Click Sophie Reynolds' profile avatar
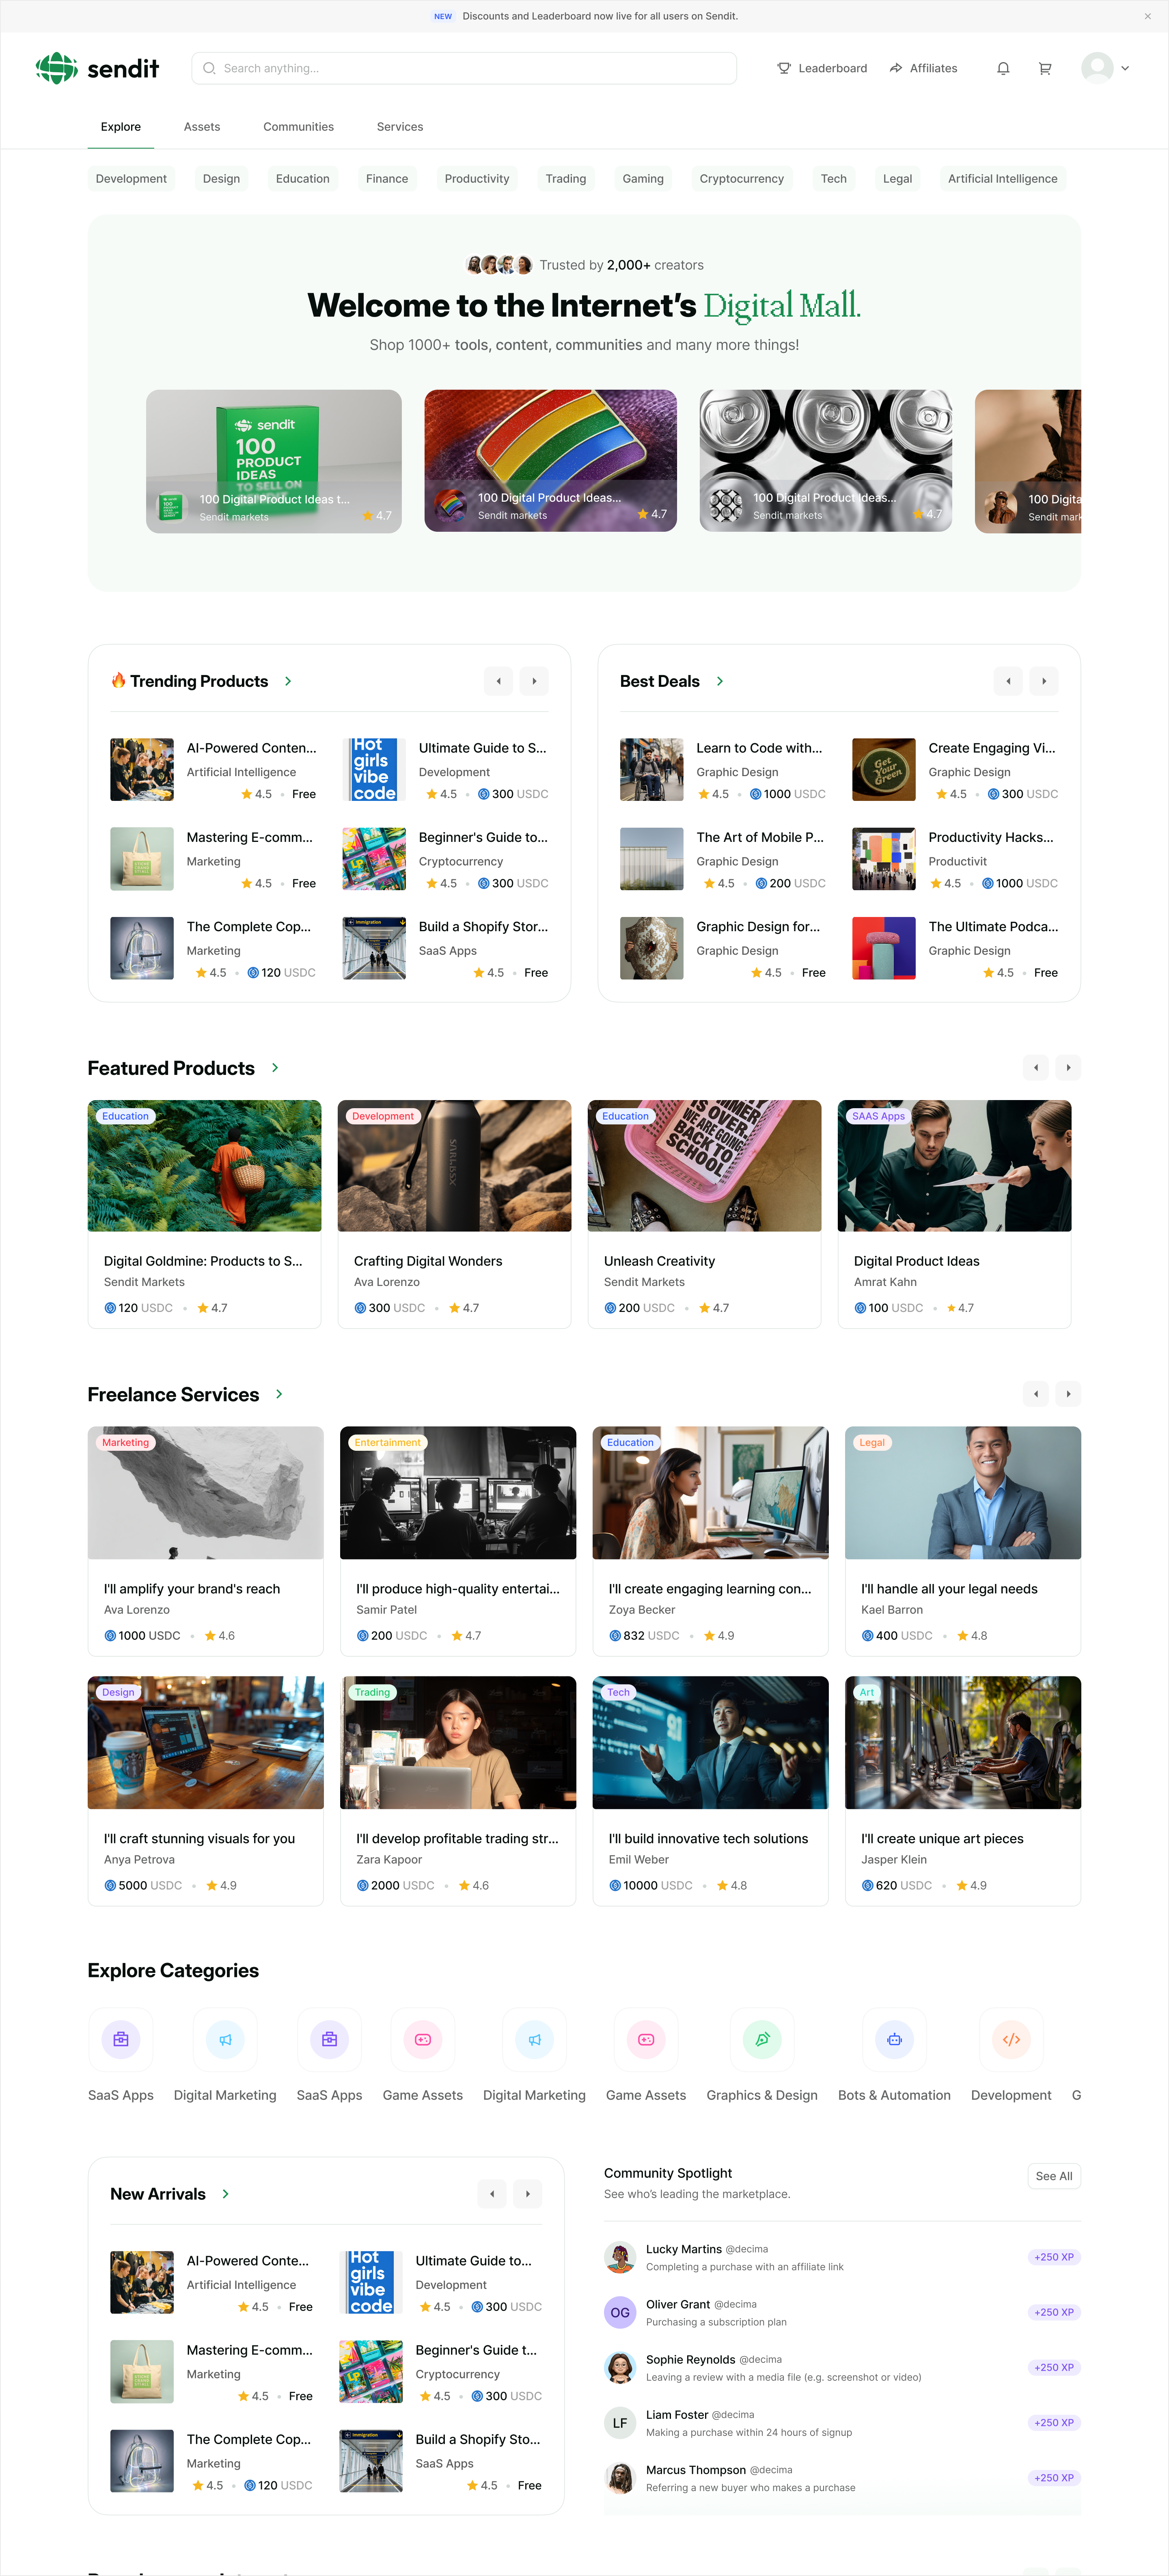The width and height of the screenshot is (1169, 2576). pos(620,2368)
